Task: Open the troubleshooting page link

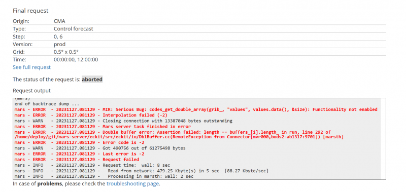Action: coord(132,184)
